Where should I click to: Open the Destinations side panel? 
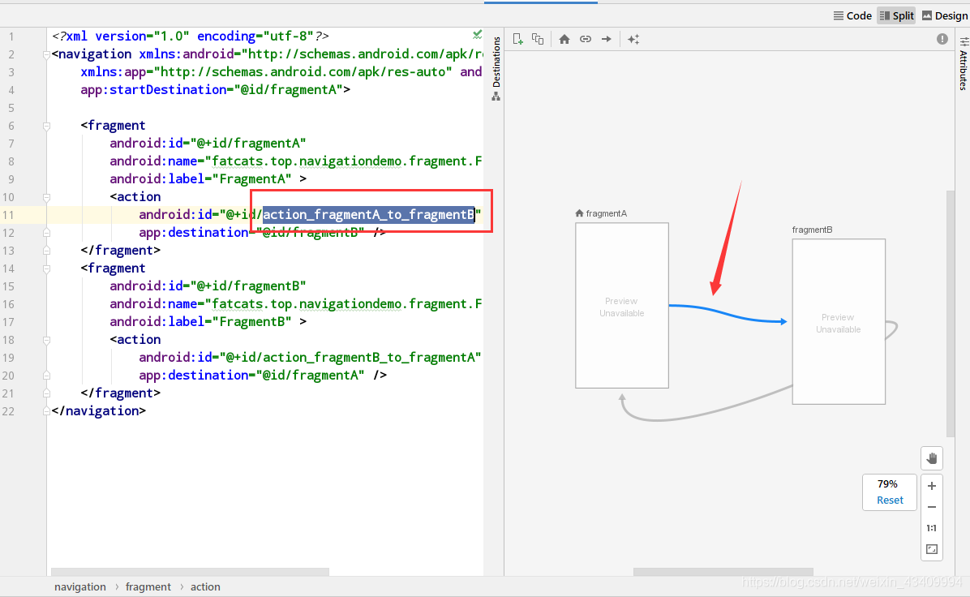pos(496,69)
